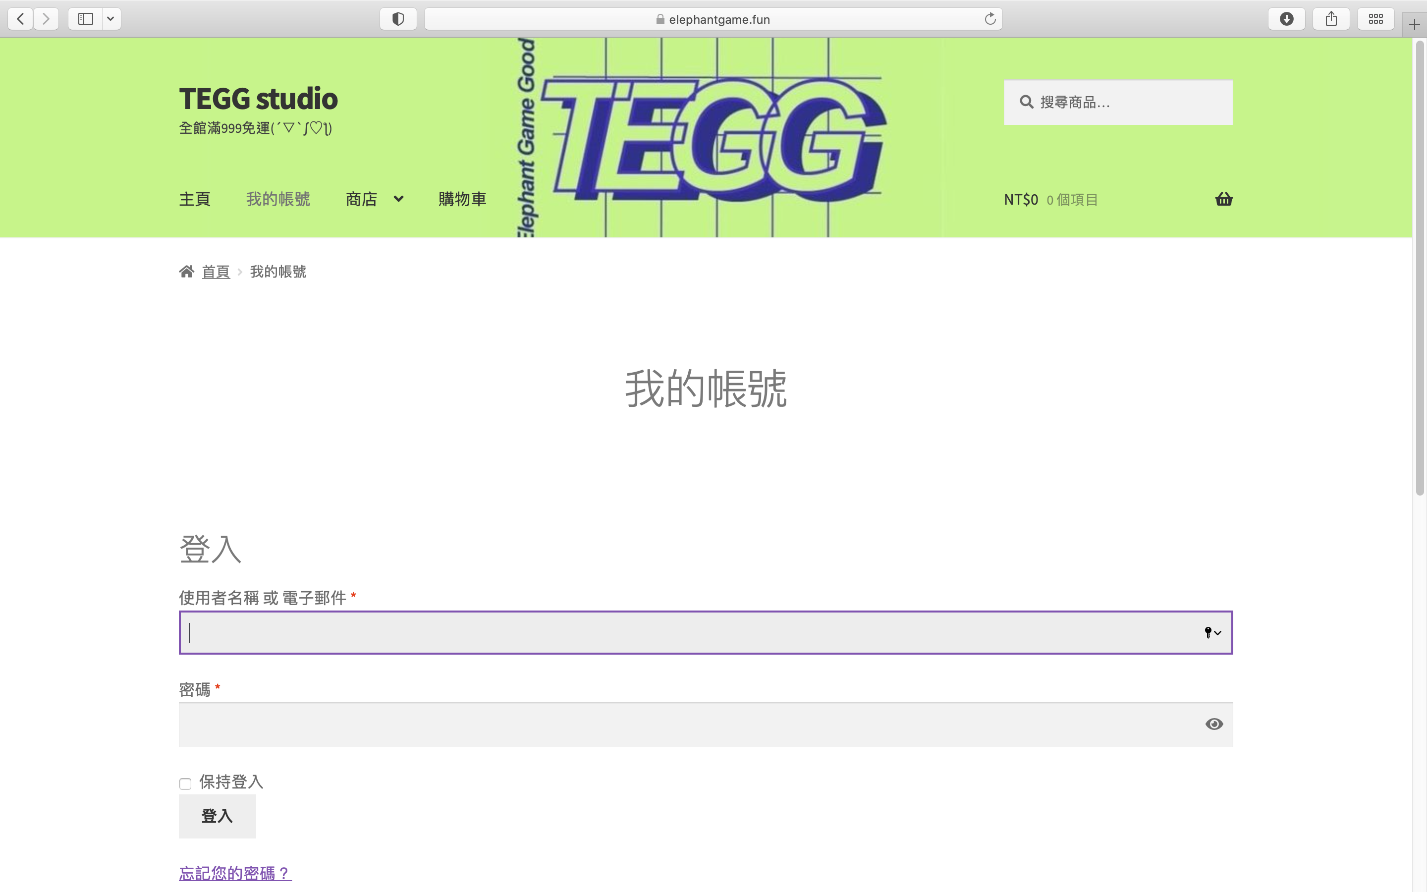Open 購物車 menu item

click(x=462, y=199)
